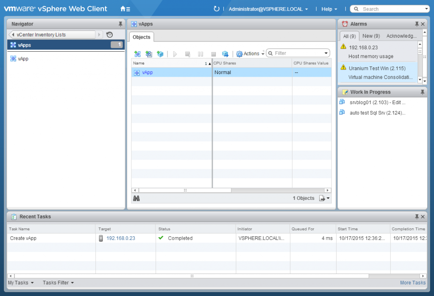Open the 192.168.0.23 target link
The height and width of the screenshot is (296, 434).
120,238
